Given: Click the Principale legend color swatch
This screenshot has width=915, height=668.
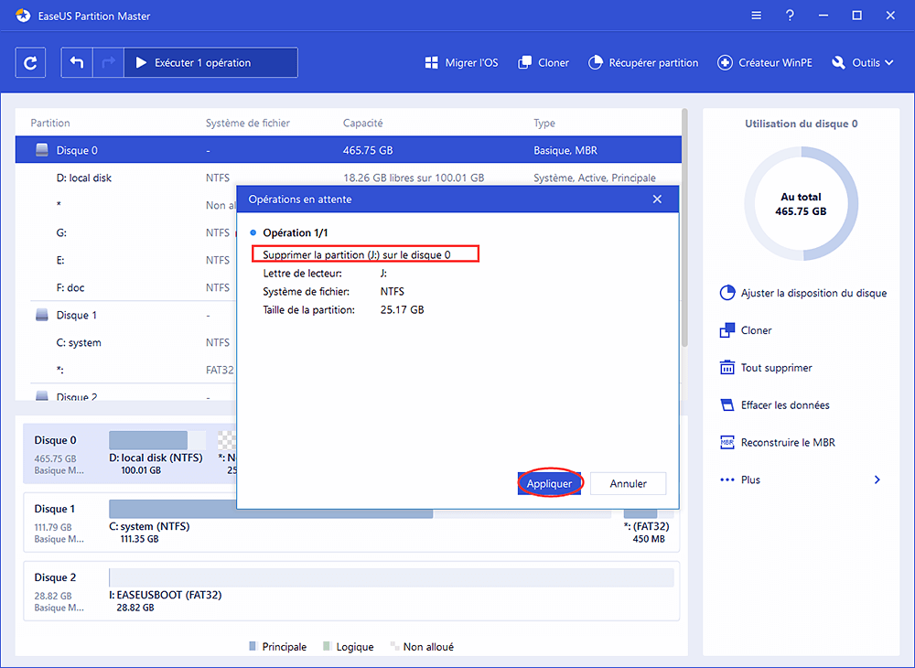Looking at the screenshot, I should click(x=253, y=646).
